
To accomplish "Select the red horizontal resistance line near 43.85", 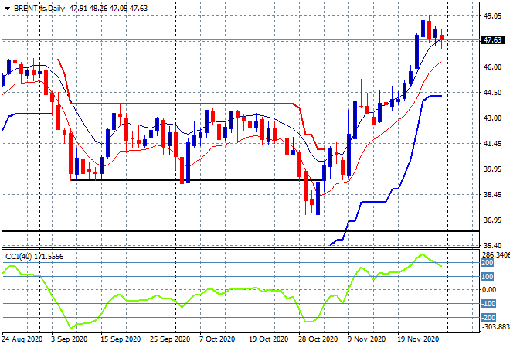I will 182,104.
